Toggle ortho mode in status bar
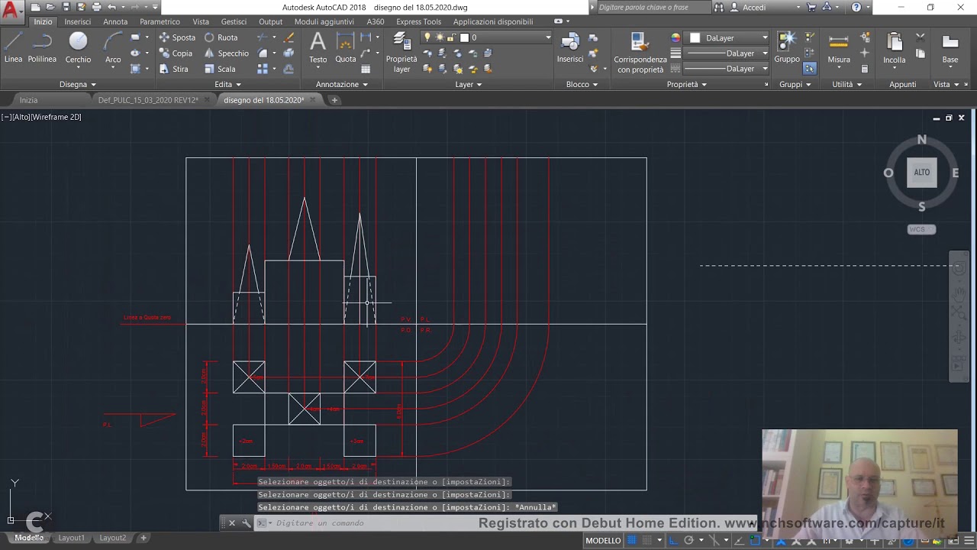This screenshot has width=977, height=550. click(x=673, y=540)
